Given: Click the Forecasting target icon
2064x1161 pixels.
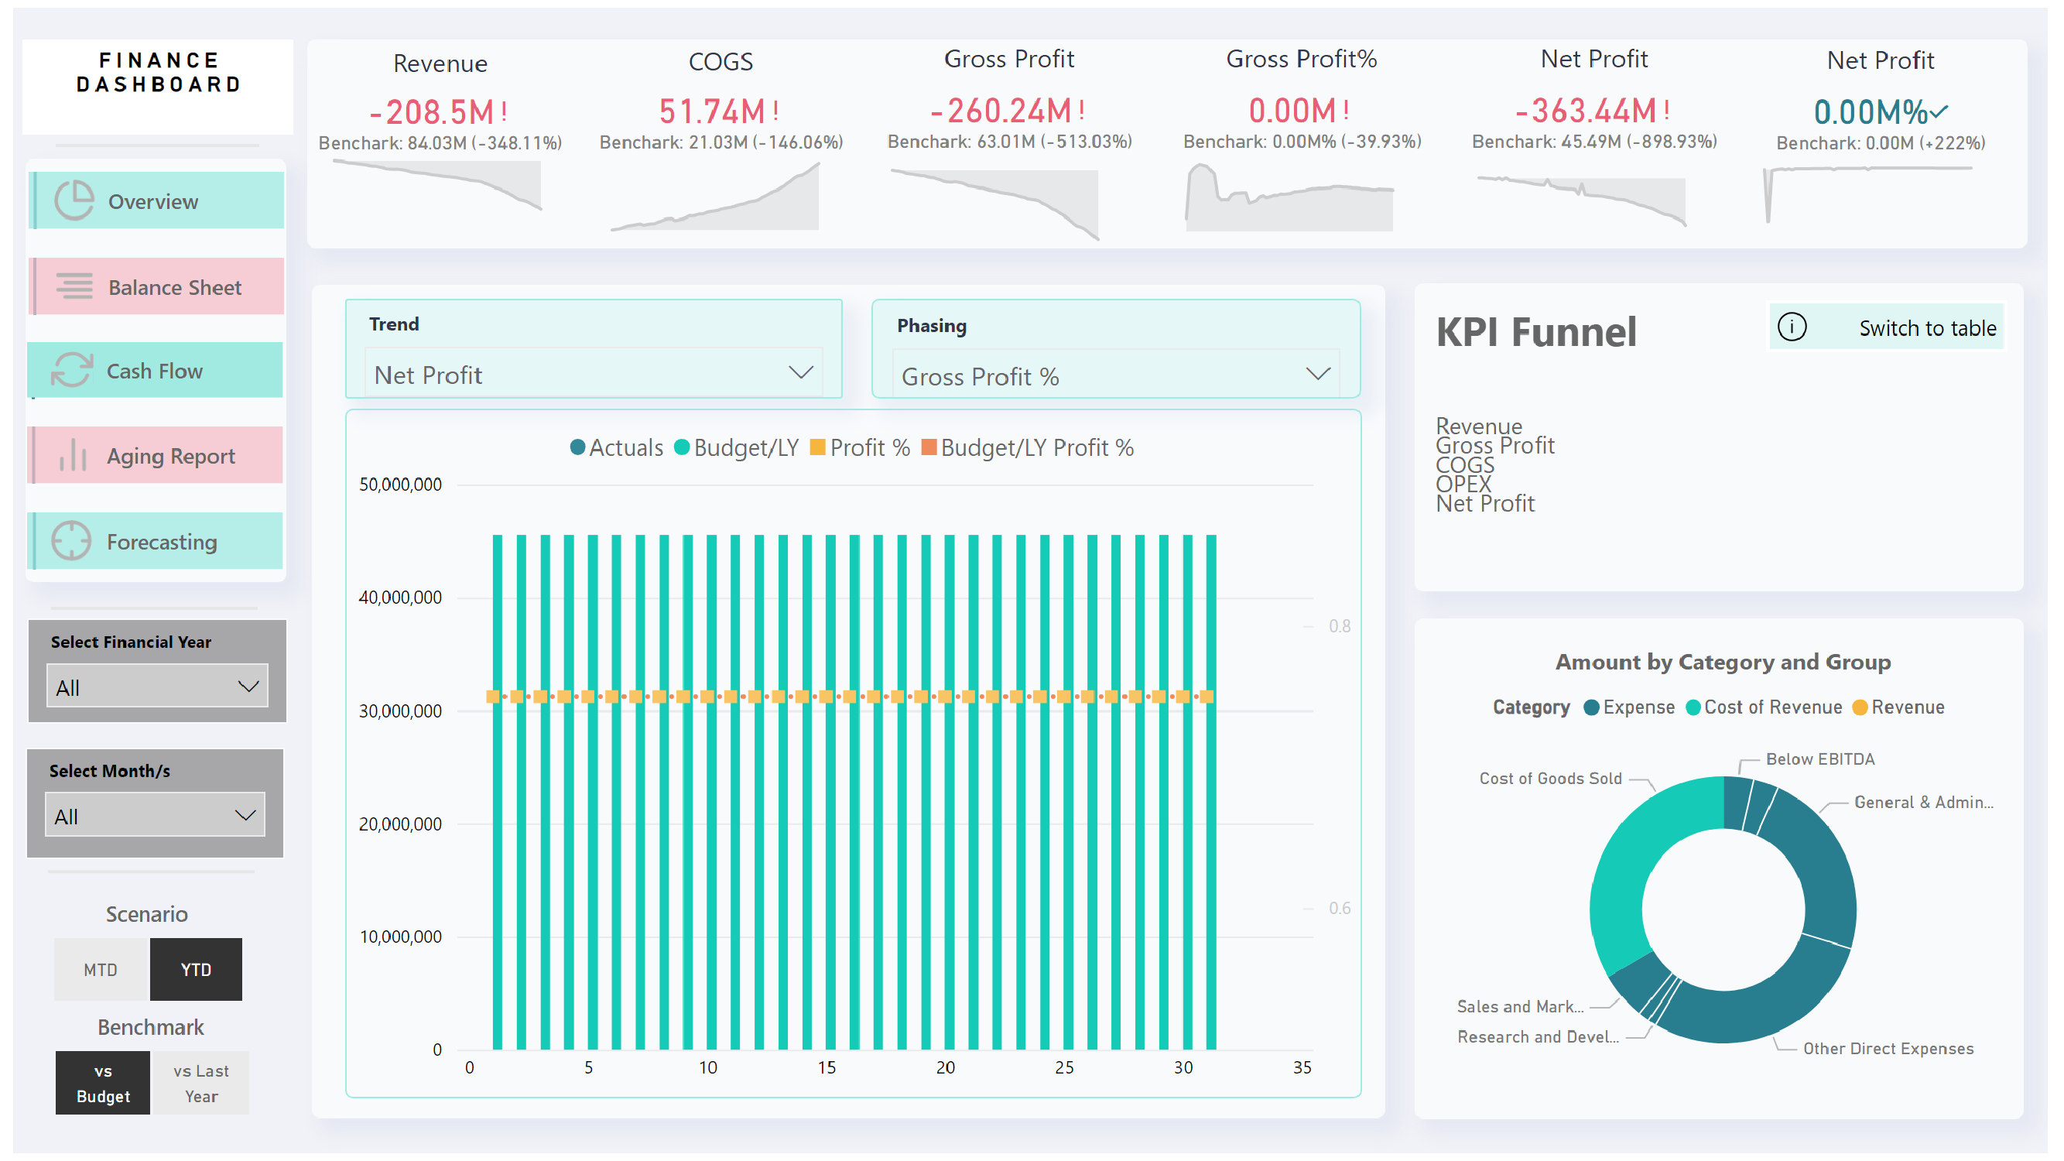Looking at the screenshot, I should click(x=72, y=541).
